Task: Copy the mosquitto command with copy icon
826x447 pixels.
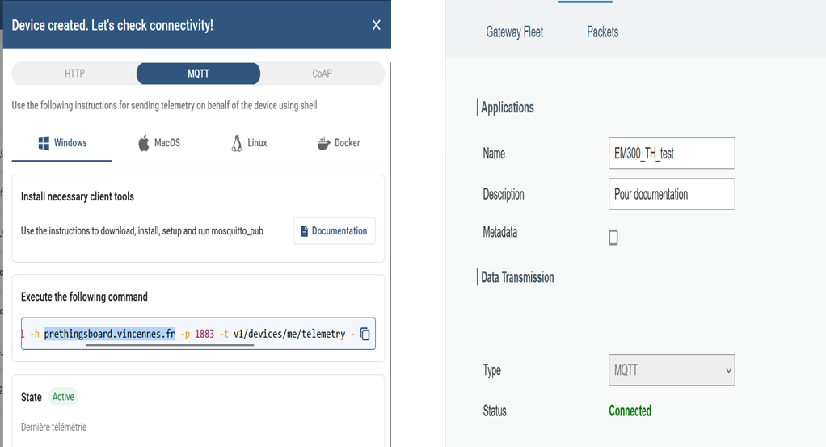Action: 365,334
